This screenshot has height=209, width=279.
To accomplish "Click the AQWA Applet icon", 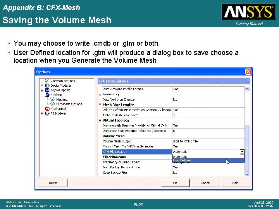I will click(x=47, y=90).
